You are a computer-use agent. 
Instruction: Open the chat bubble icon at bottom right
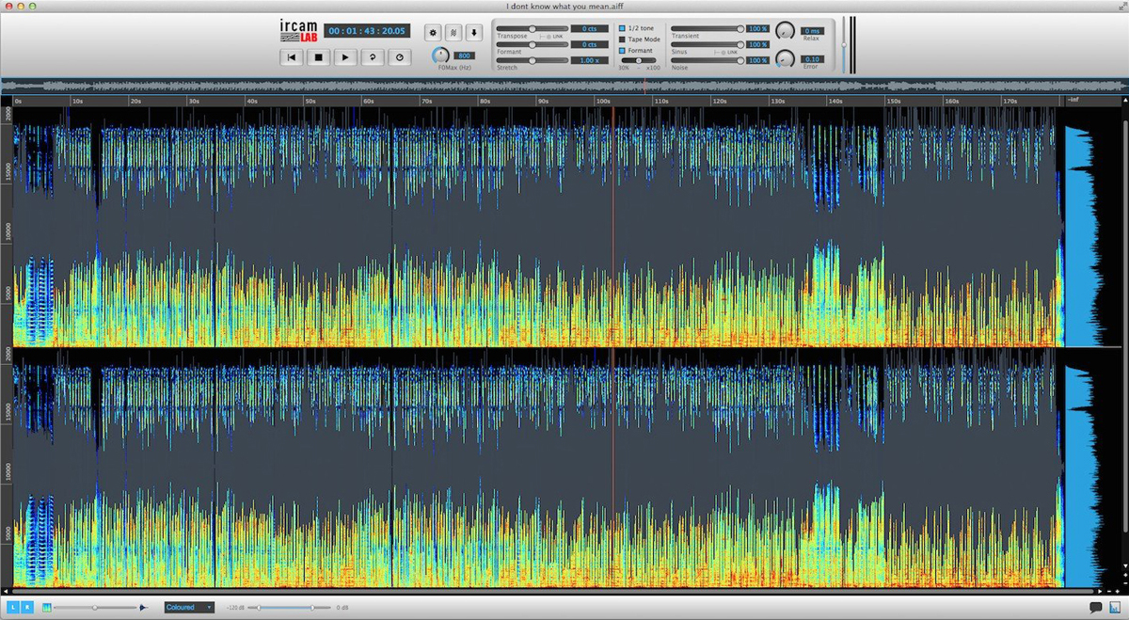tap(1095, 607)
